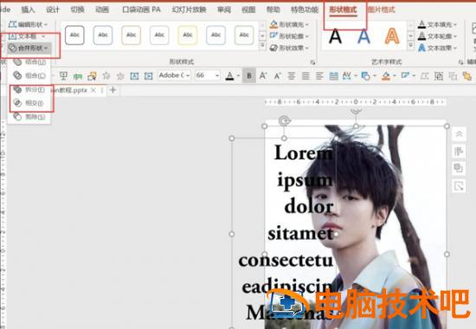Apply the black A WordArt style
The image size is (476, 329).
coord(335,36)
